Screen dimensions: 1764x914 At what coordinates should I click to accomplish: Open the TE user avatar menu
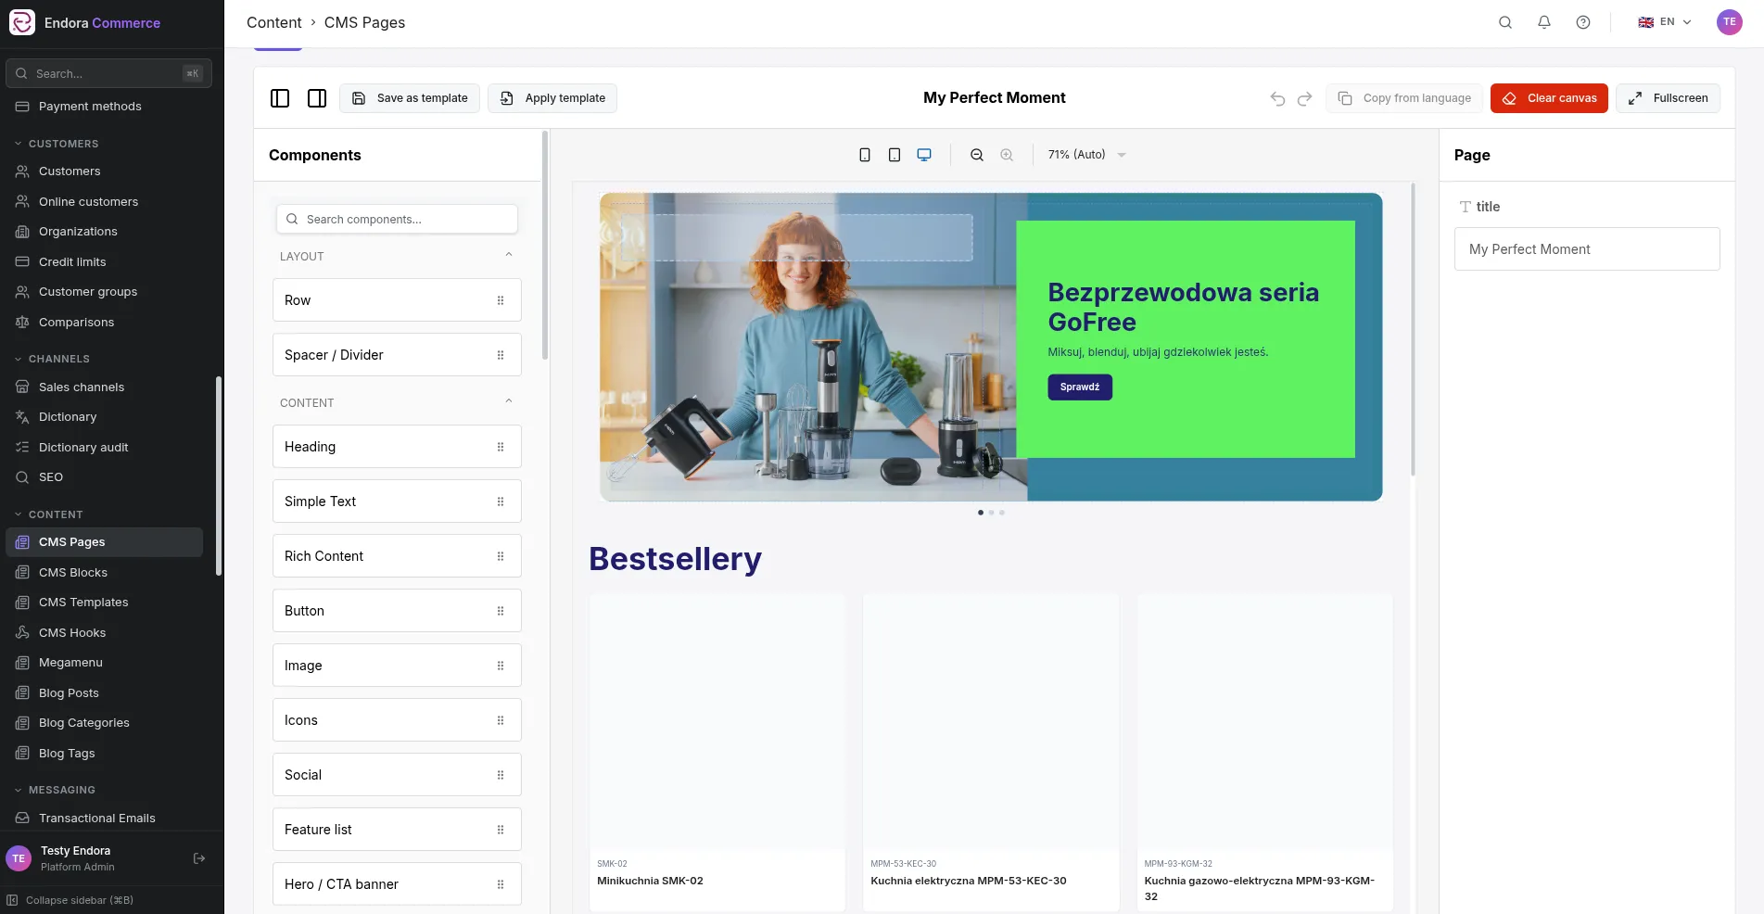click(1730, 22)
